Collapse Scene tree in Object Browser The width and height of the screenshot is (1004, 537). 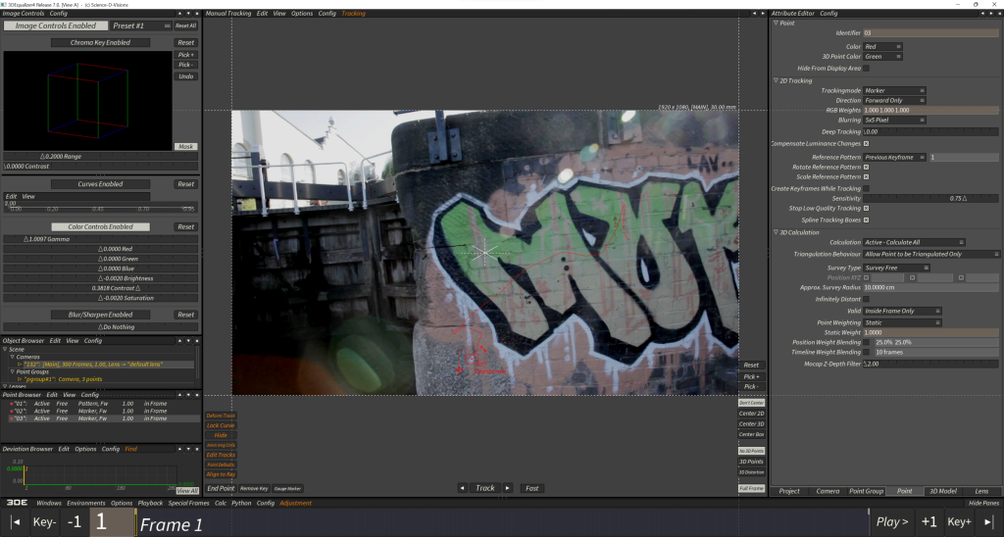point(5,350)
